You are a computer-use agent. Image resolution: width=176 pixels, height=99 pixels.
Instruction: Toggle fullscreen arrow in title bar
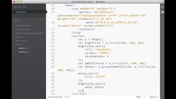coord(163,2)
